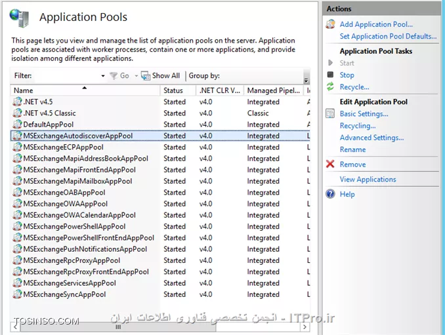Click the MSExchangeOWACalendarAppPool row icon
Screen dimensions: 445x335
[17, 215]
